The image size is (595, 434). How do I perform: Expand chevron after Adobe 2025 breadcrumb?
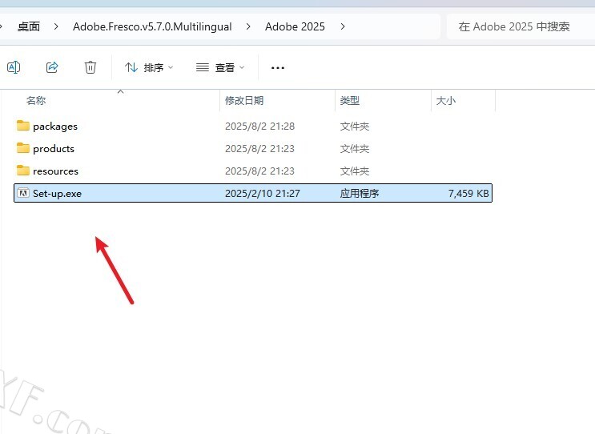click(x=343, y=26)
